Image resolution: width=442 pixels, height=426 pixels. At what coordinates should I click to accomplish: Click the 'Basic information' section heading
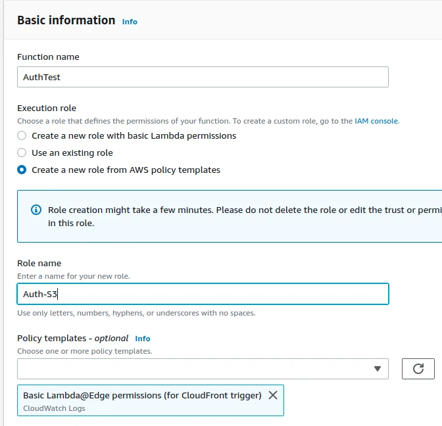[66, 20]
